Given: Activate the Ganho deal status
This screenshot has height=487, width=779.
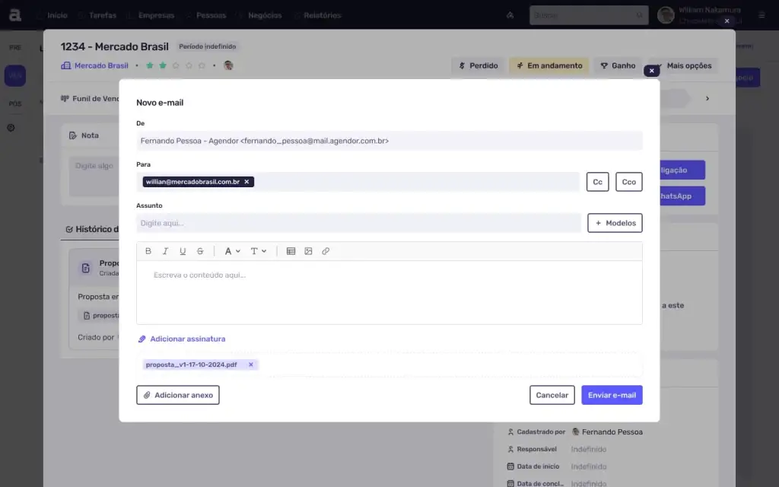Looking at the screenshot, I should pos(617,65).
